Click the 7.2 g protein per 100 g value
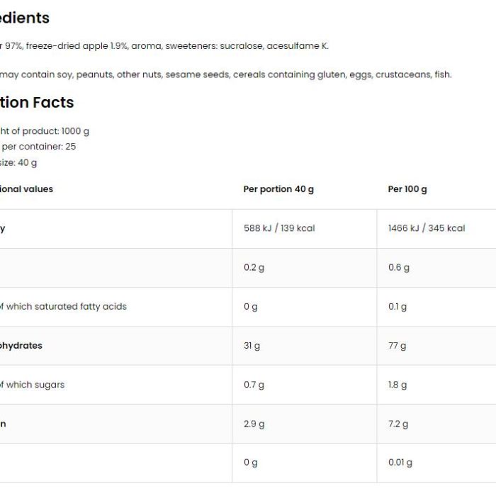The image size is (496, 496). pyautogui.click(x=398, y=424)
